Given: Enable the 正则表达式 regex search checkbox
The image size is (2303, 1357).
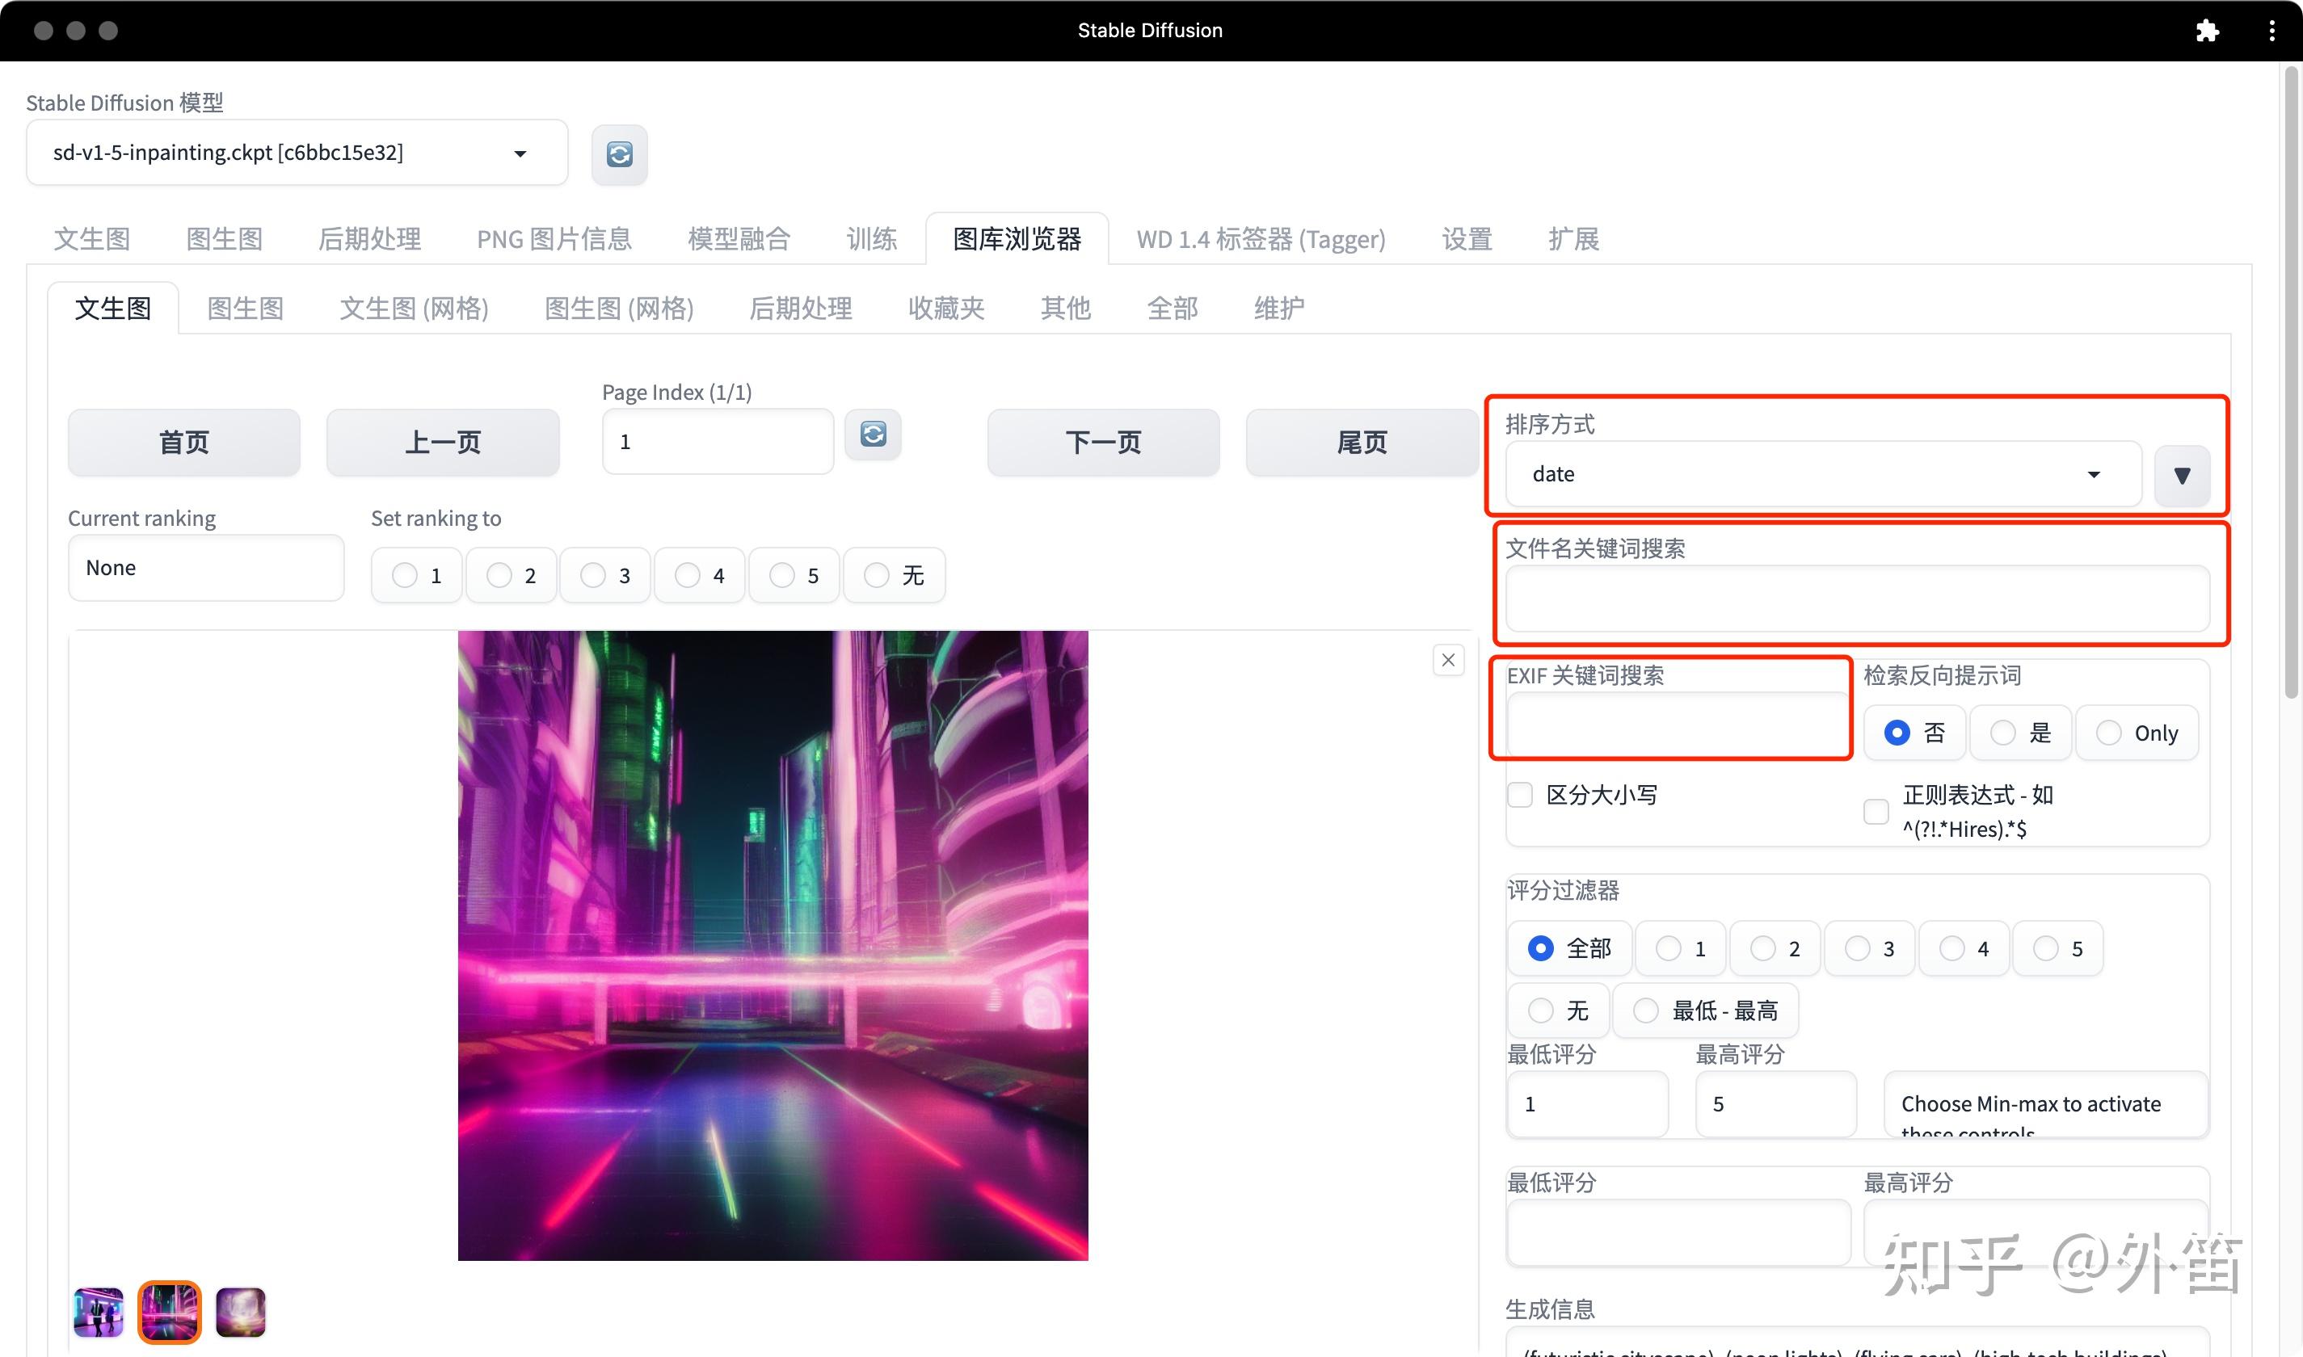Looking at the screenshot, I should pyautogui.click(x=1876, y=811).
